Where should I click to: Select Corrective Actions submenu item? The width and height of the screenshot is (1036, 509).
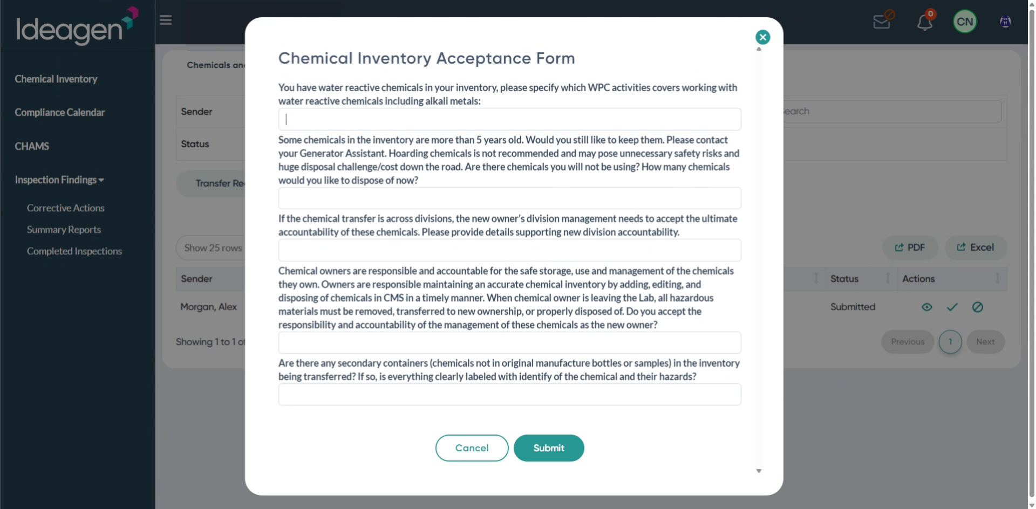click(x=66, y=208)
